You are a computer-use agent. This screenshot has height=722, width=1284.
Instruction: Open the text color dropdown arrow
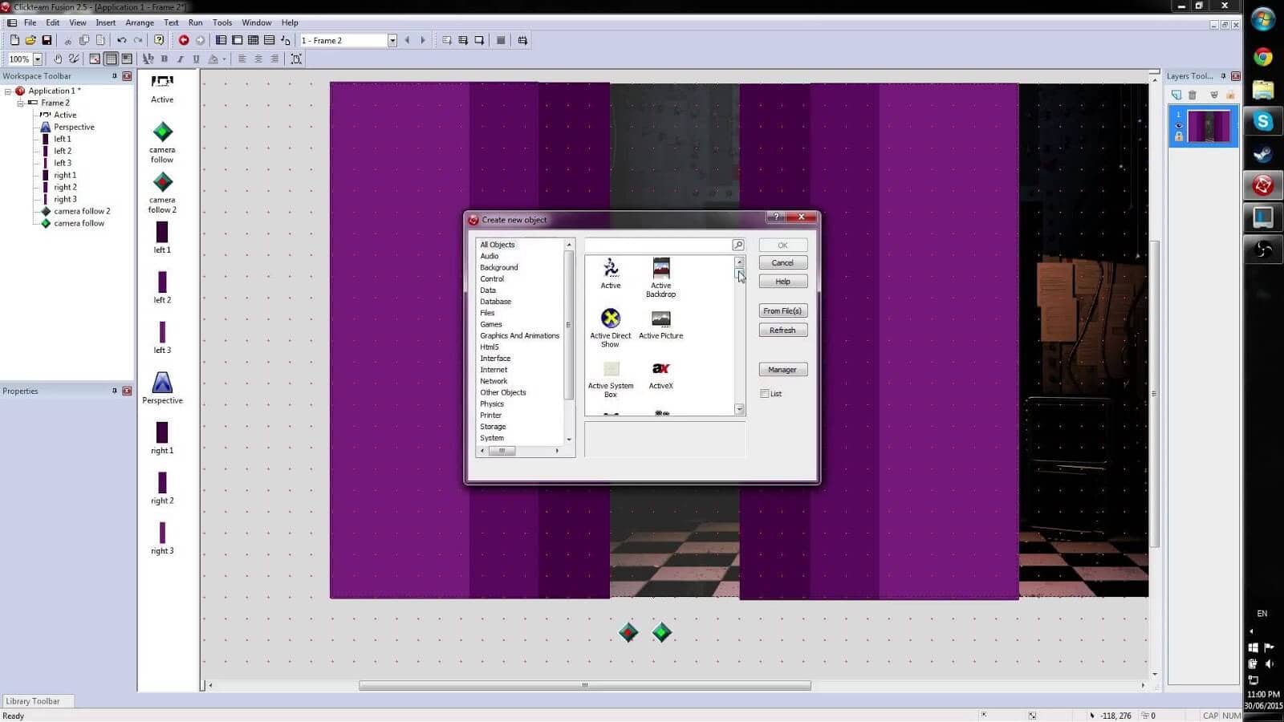[x=223, y=59]
